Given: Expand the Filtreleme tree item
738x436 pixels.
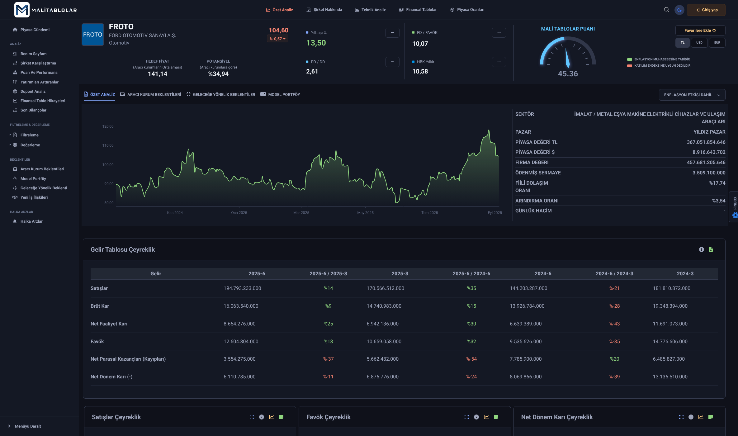Looking at the screenshot, I should click(29, 135).
